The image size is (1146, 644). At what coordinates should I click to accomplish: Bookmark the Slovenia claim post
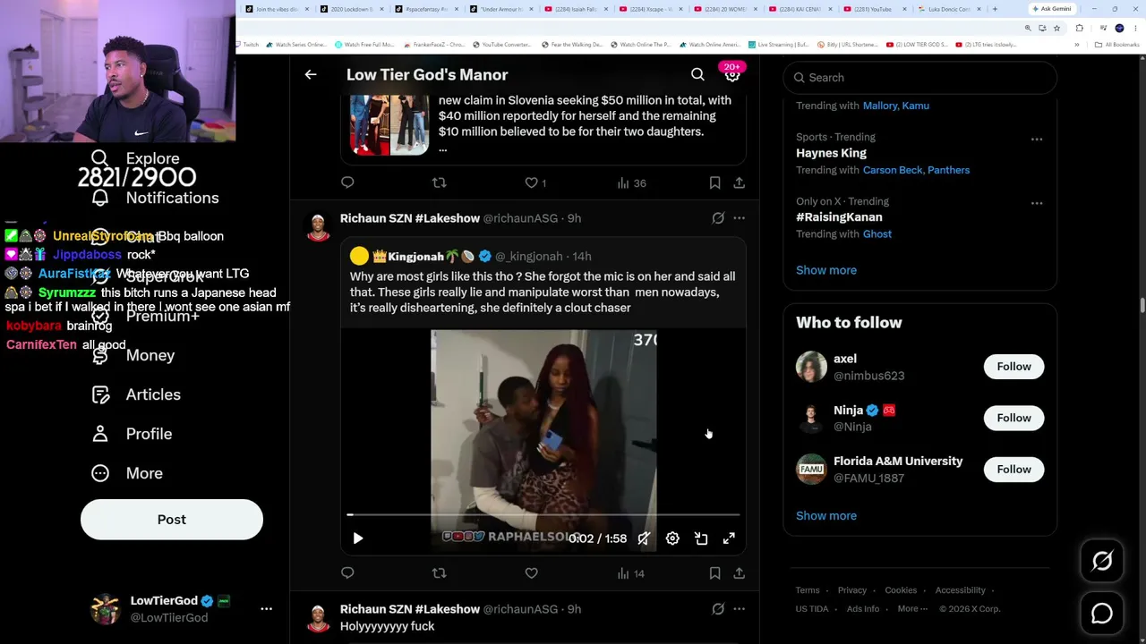click(x=714, y=182)
